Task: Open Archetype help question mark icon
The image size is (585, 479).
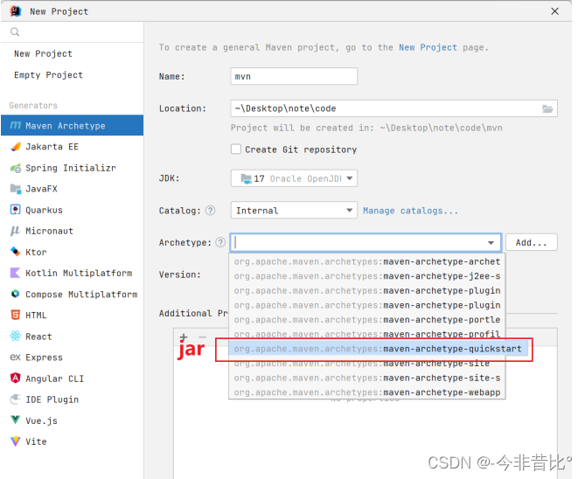Action: 220,242
